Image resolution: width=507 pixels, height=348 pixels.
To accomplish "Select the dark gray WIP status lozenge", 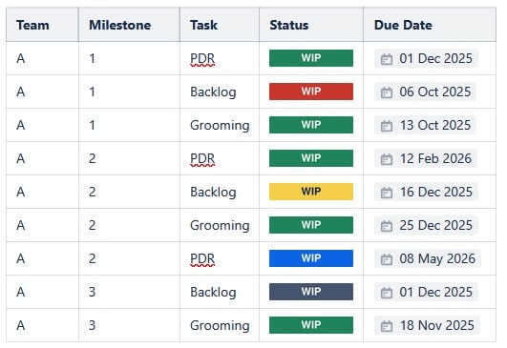I will click(311, 292).
